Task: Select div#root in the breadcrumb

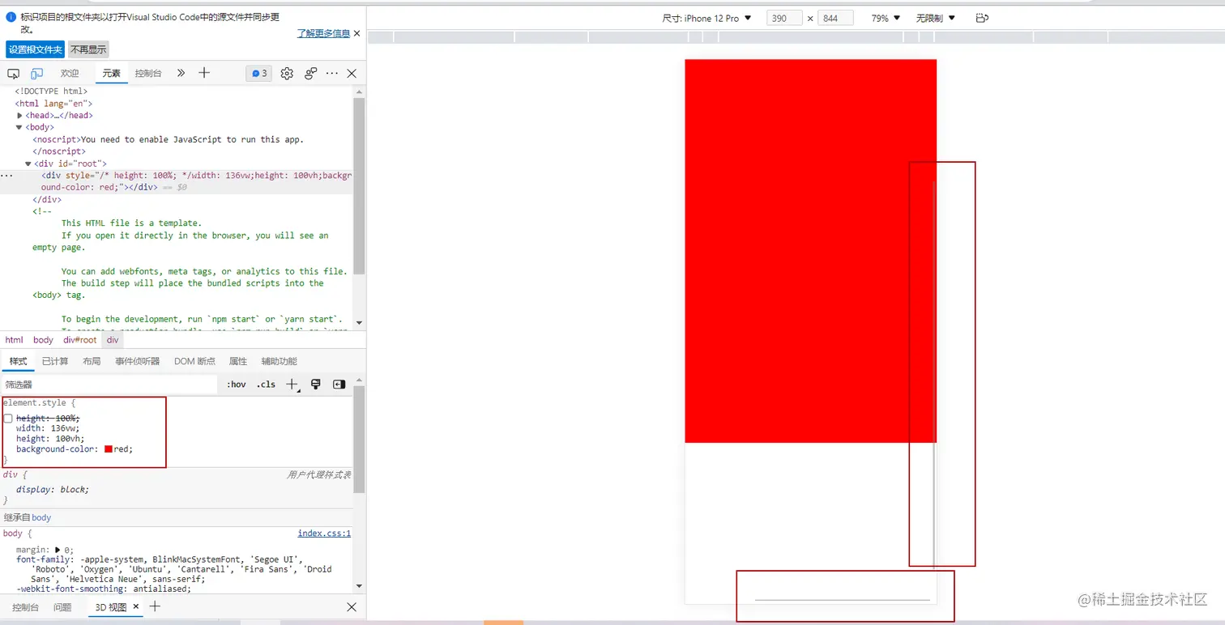Action: [x=79, y=340]
